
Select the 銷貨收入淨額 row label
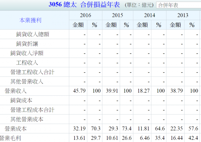27,53
